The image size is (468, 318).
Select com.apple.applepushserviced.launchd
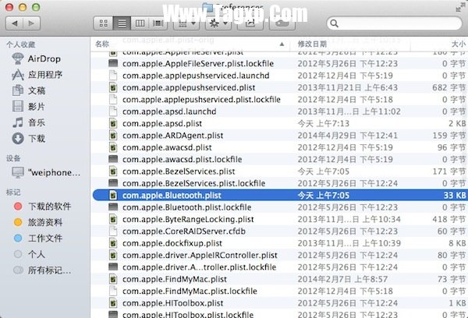click(x=196, y=76)
